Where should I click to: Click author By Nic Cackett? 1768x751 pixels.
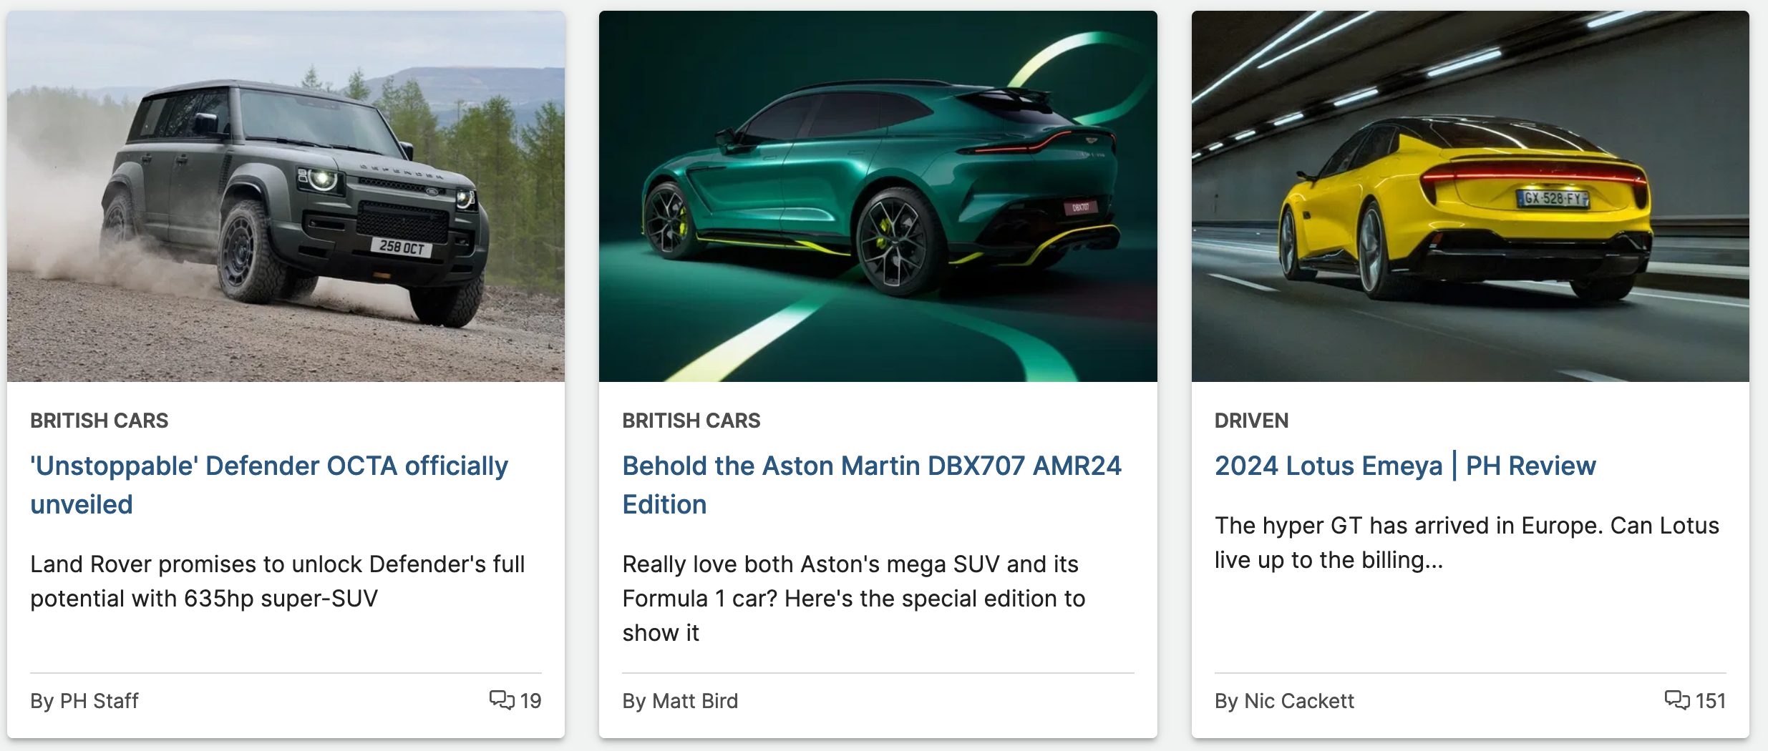click(1284, 701)
